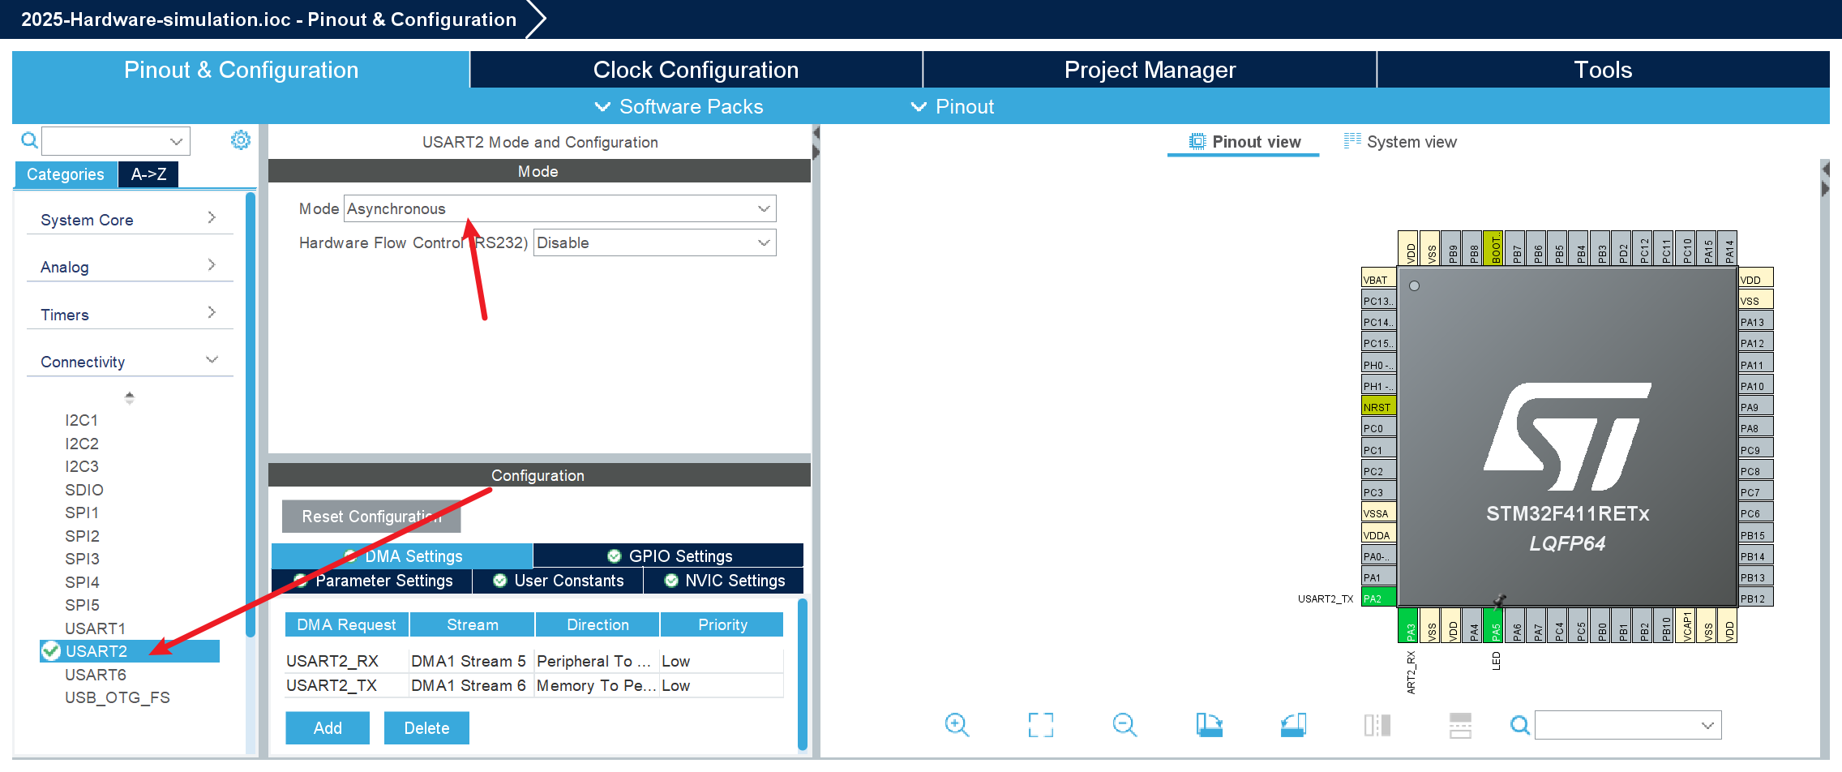Screen dimensions: 1842x772
Task: Select the green PA3 pin on the chip
Action: 1410,625
